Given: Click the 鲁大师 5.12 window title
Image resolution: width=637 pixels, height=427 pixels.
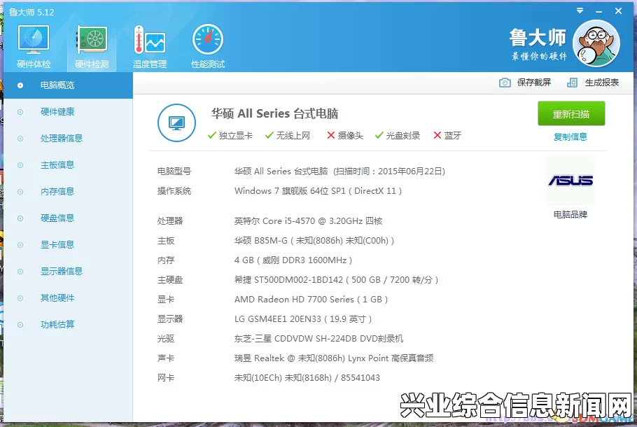Looking at the screenshot, I should (31, 12).
